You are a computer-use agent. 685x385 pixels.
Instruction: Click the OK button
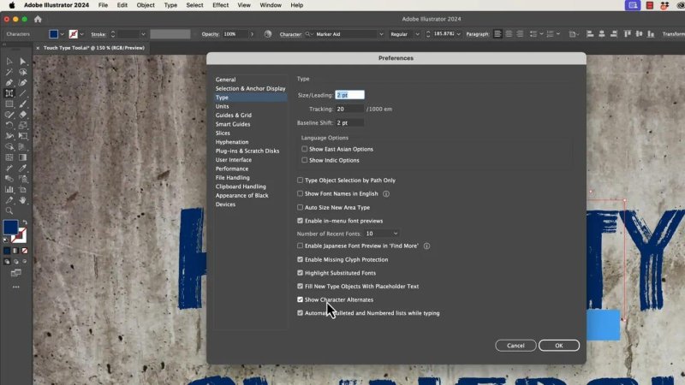tap(559, 346)
